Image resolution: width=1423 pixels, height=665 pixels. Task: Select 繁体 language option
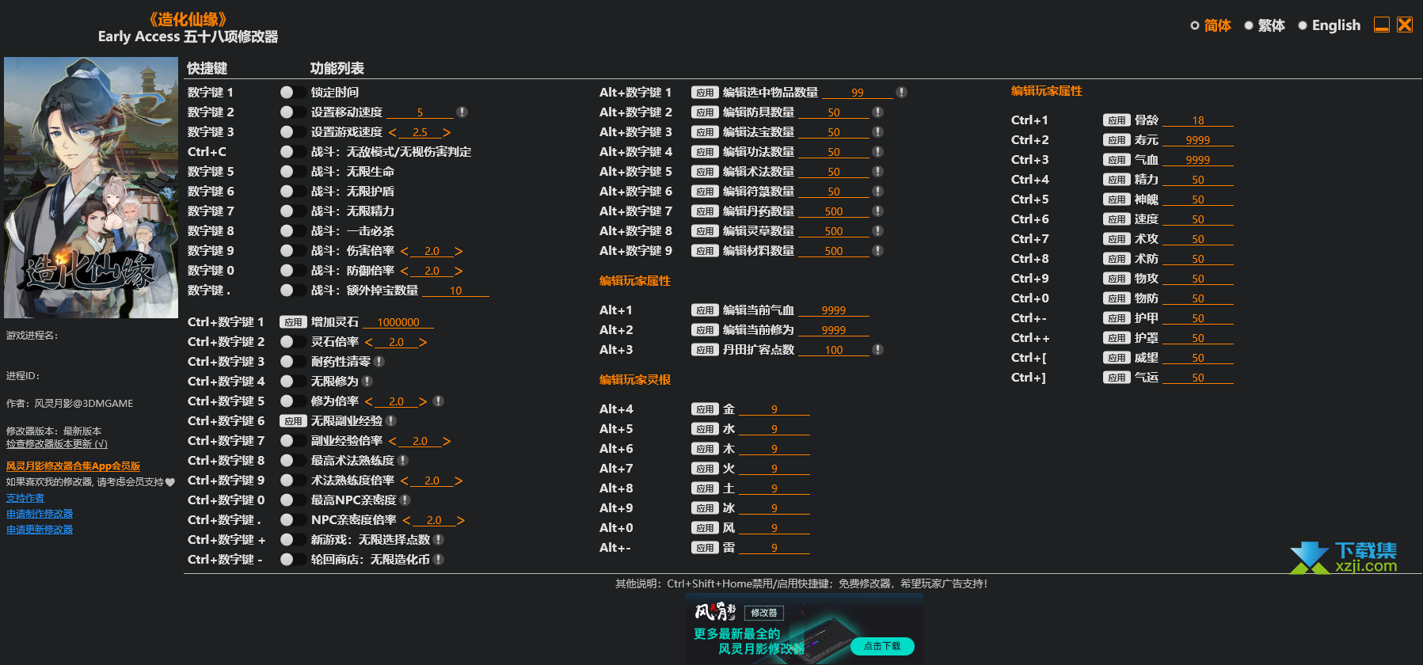(x=1264, y=25)
